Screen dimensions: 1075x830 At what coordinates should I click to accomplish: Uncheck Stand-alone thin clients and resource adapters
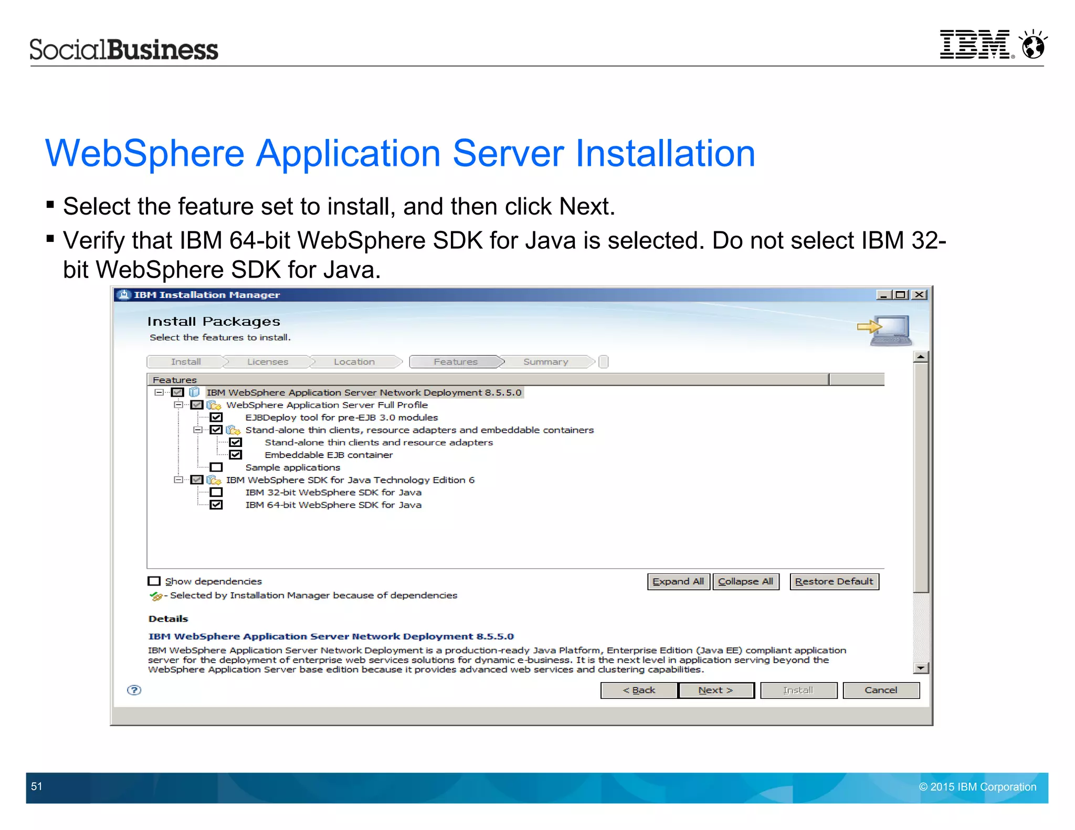[236, 442]
